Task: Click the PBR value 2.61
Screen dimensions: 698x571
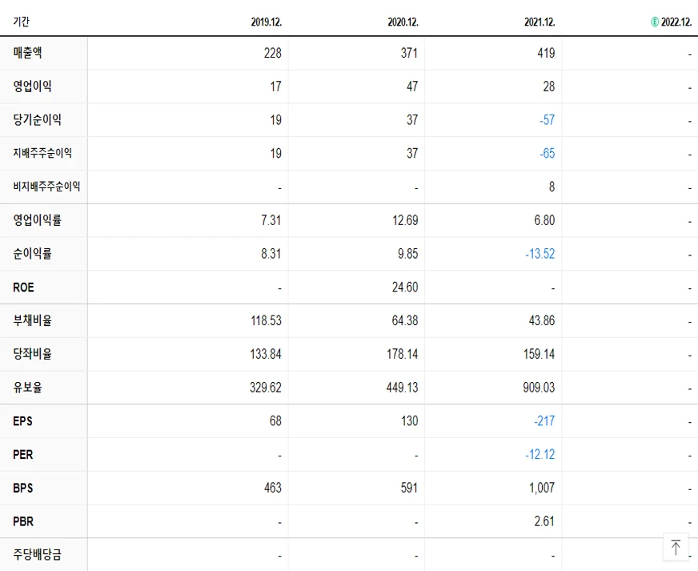Action: 544,521
